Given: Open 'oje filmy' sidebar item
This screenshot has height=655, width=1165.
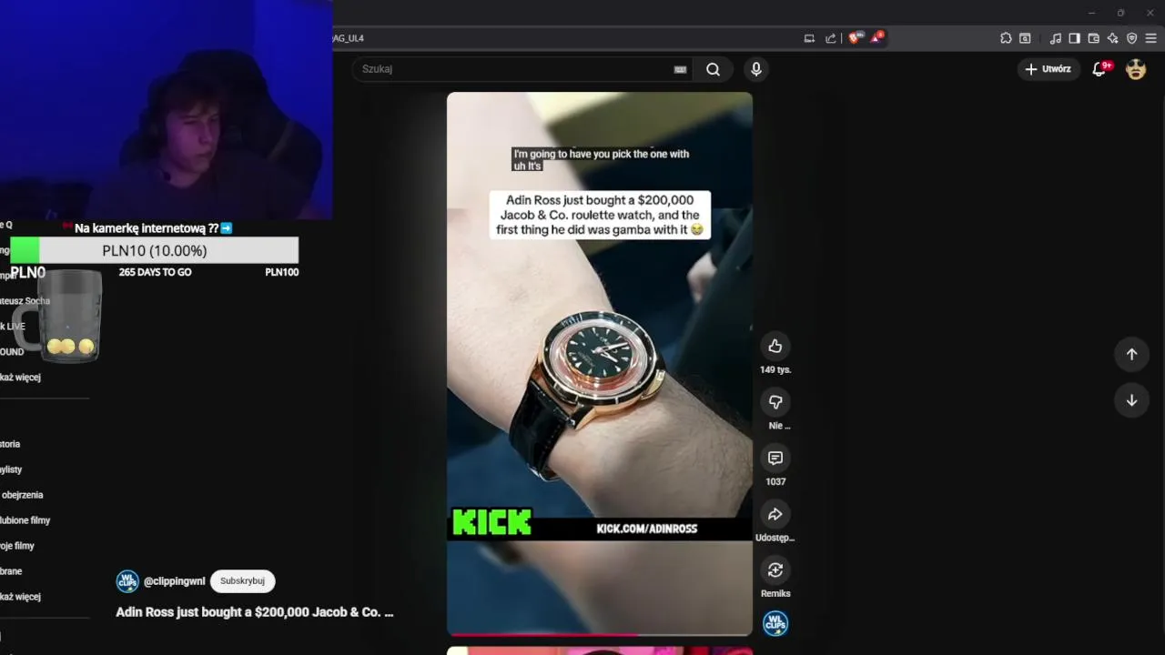Looking at the screenshot, I should (17, 546).
